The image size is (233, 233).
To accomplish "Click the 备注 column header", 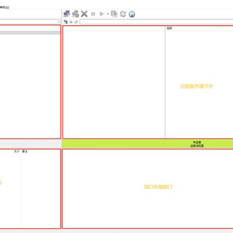I will coord(25,151).
